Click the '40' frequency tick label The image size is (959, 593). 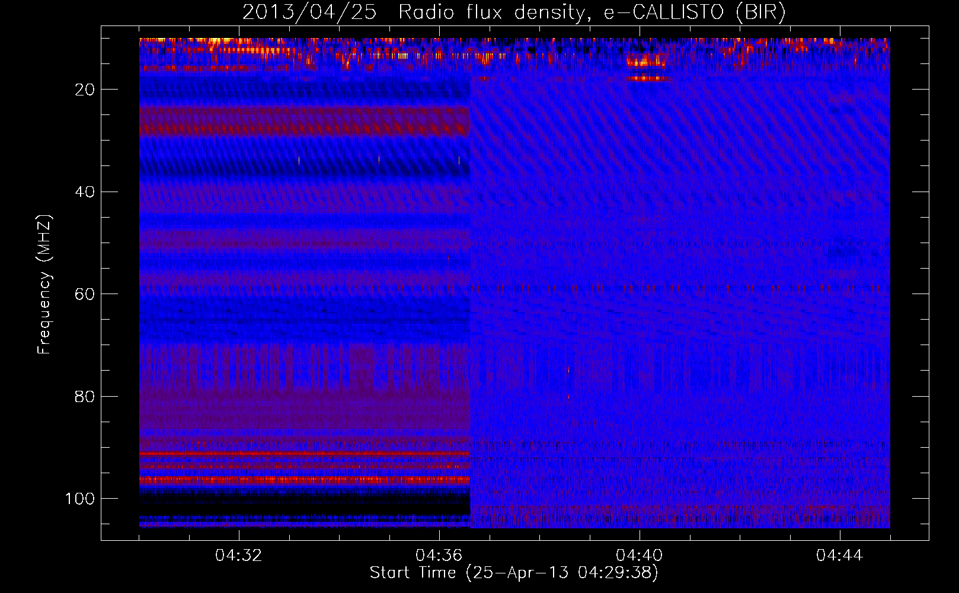pyautogui.click(x=85, y=192)
